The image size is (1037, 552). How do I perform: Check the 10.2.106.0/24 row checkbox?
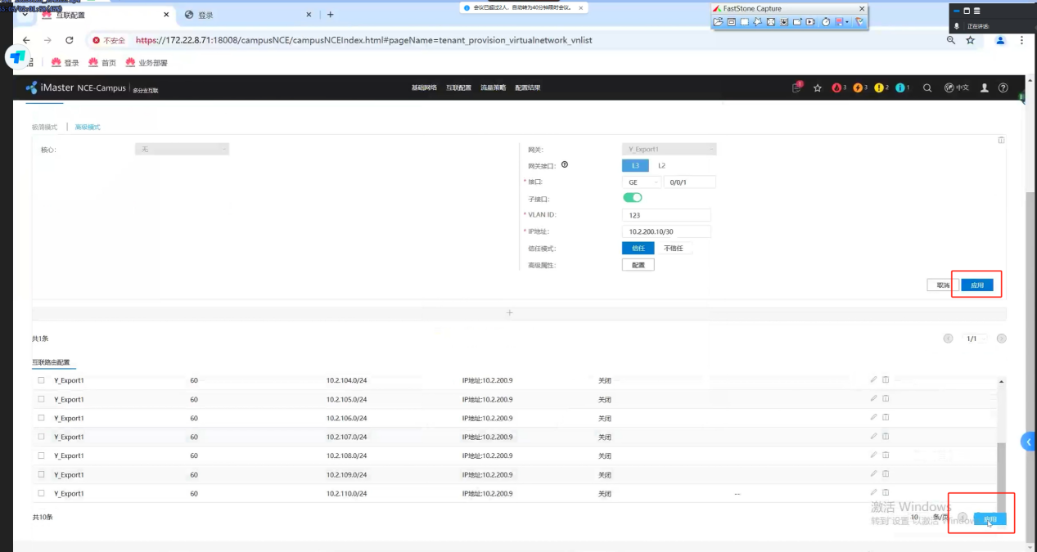click(x=41, y=418)
